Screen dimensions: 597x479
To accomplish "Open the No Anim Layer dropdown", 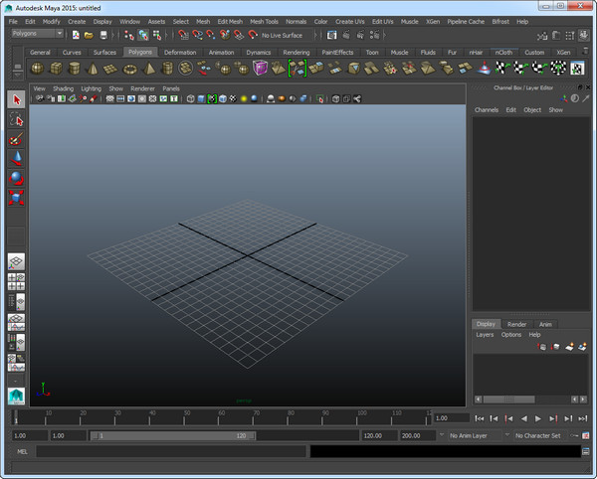I will [473, 435].
